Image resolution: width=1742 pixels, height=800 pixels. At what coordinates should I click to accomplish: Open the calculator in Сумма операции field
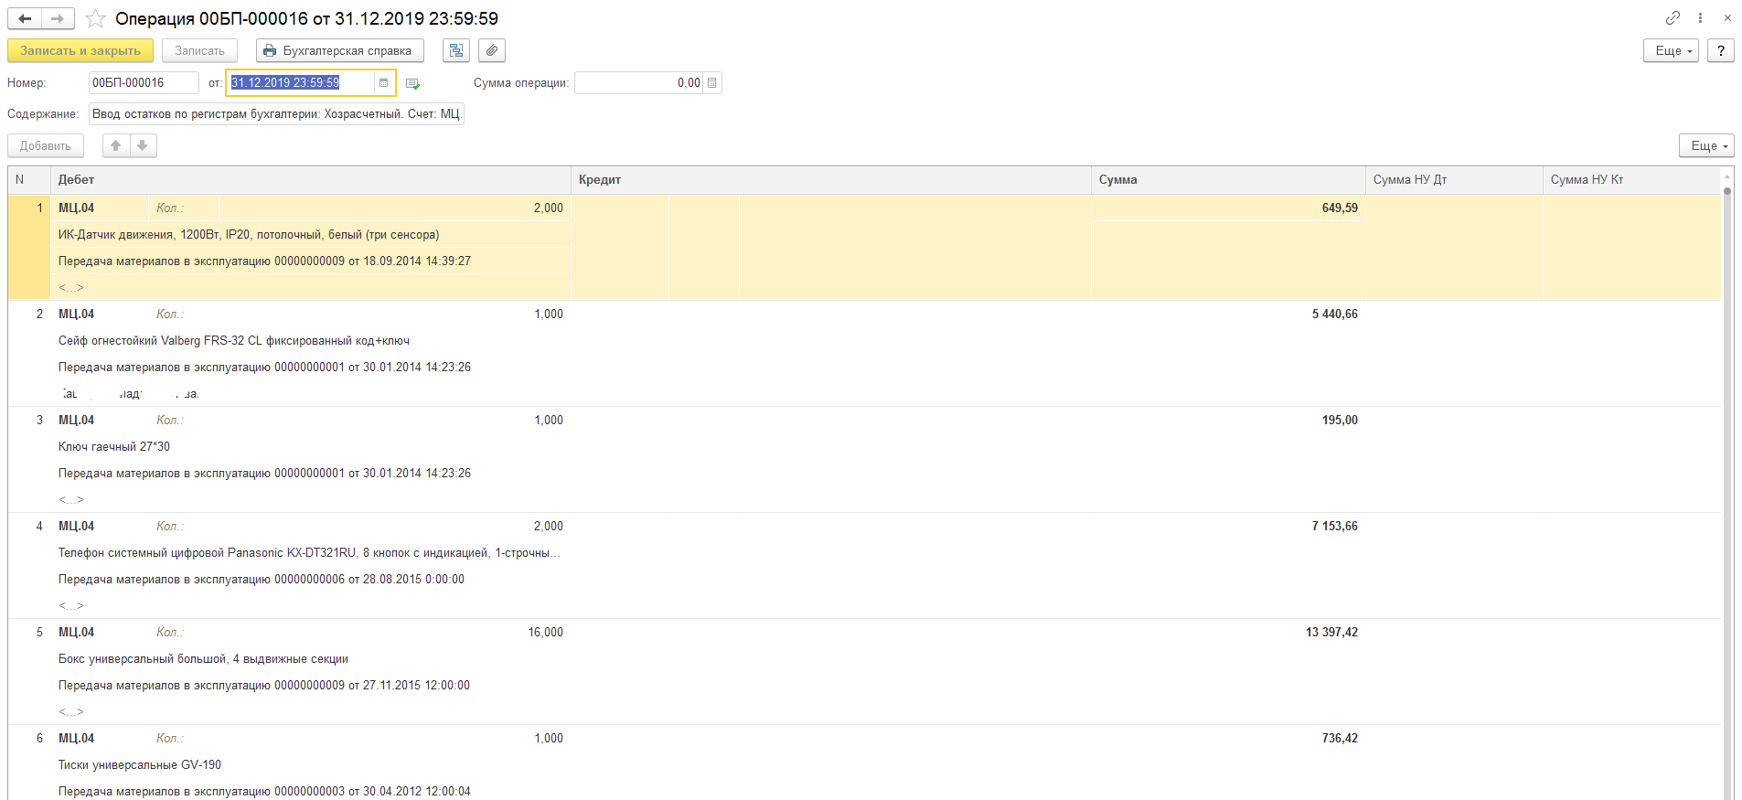coord(712,83)
